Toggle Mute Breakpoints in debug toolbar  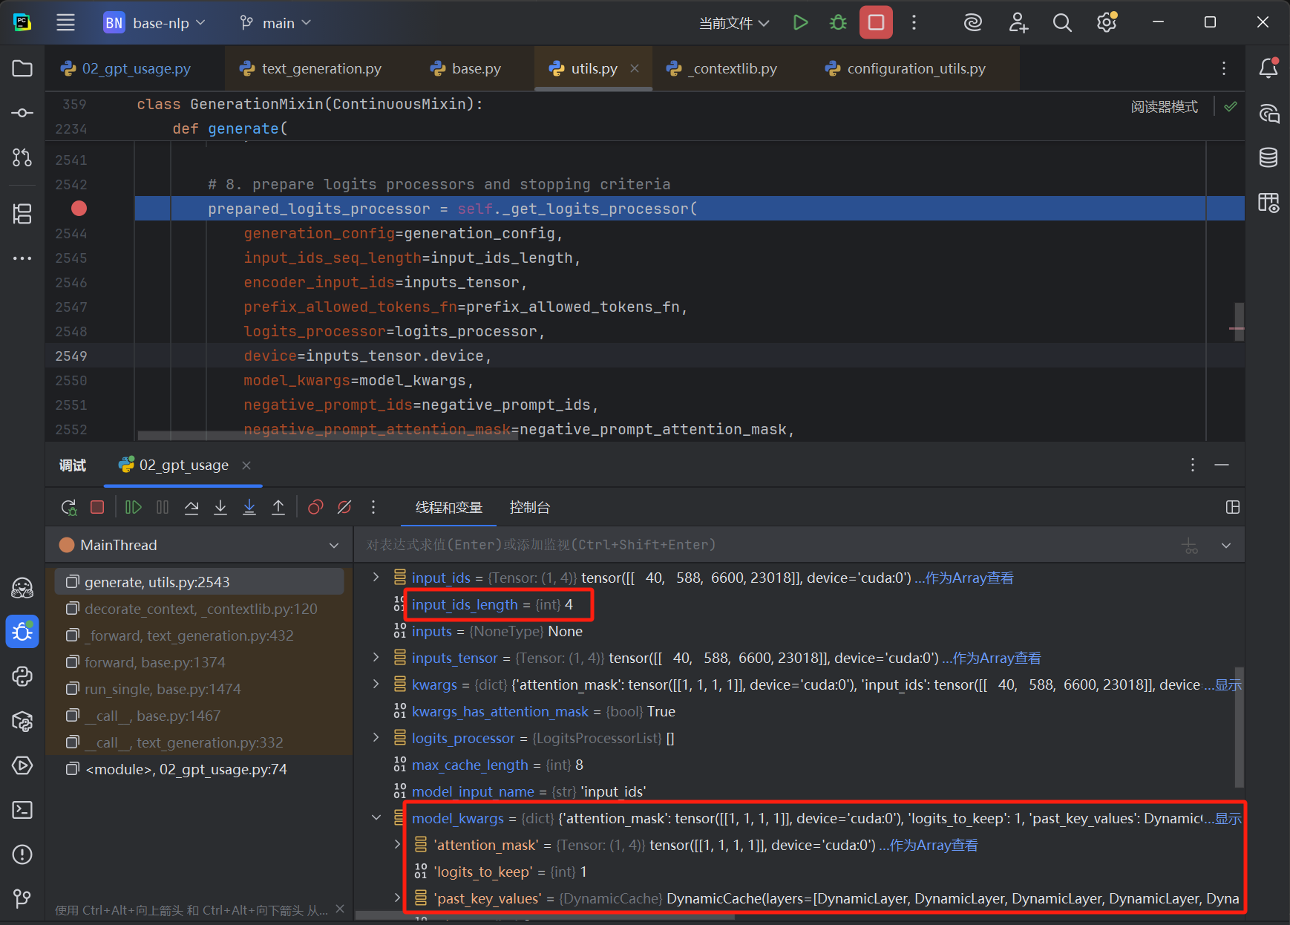tap(344, 507)
